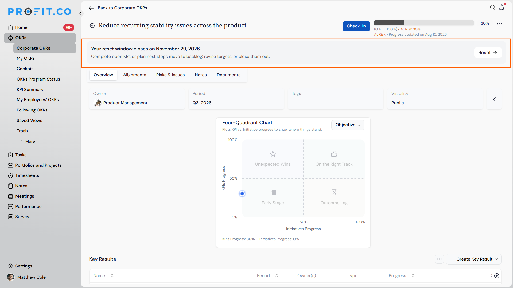The height and width of the screenshot is (288, 513).
Task: Open Survey section
Action: (x=19, y=217)
